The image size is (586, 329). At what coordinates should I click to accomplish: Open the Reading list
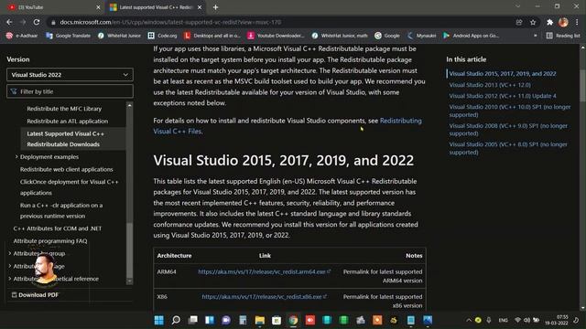563,36
